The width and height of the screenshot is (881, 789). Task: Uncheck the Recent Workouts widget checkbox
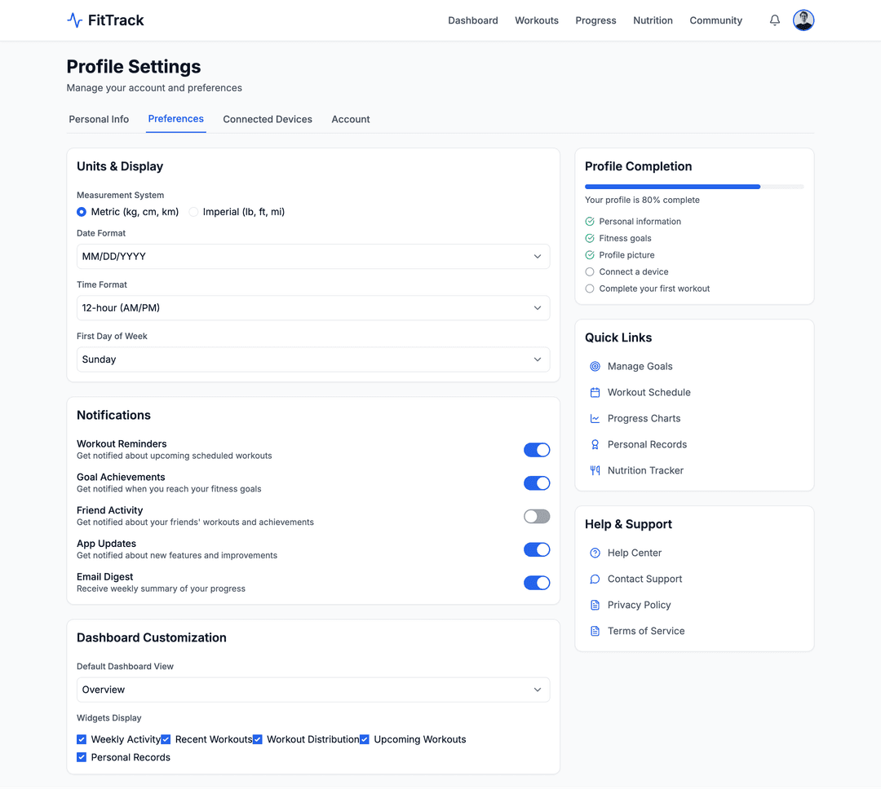pos(166,740)
